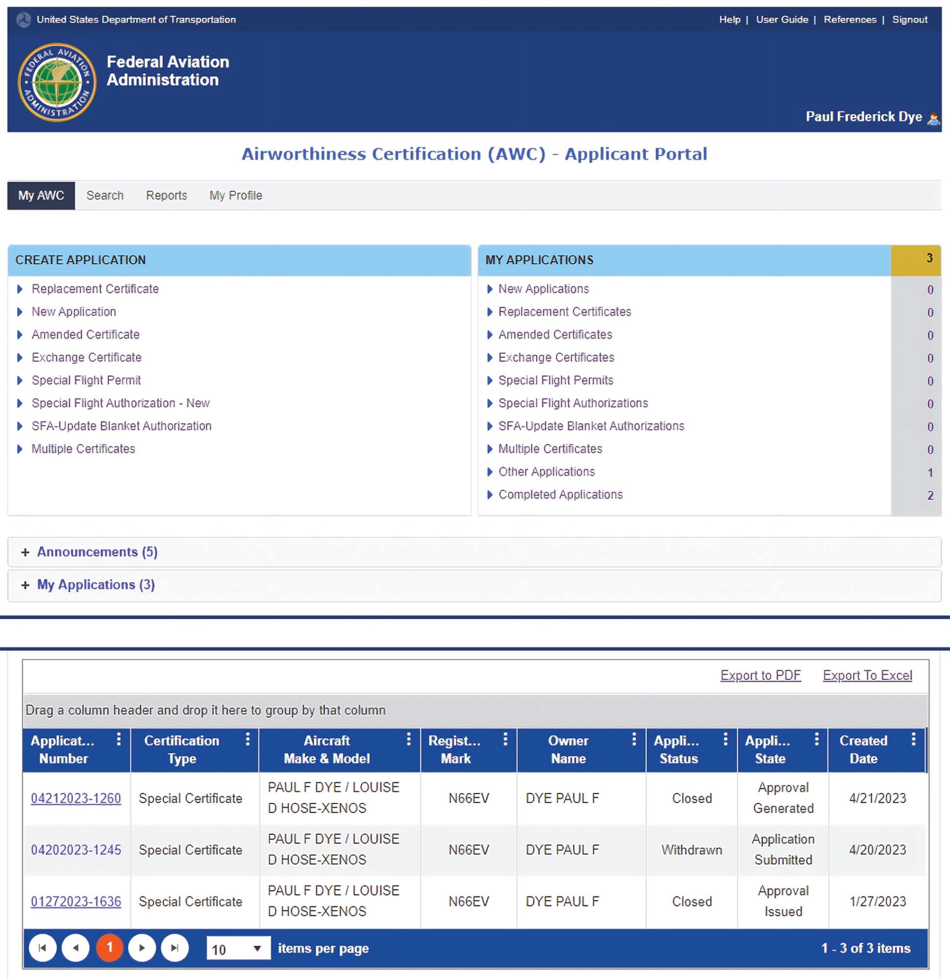
Task: View Other Applications list
Action: 546,472
